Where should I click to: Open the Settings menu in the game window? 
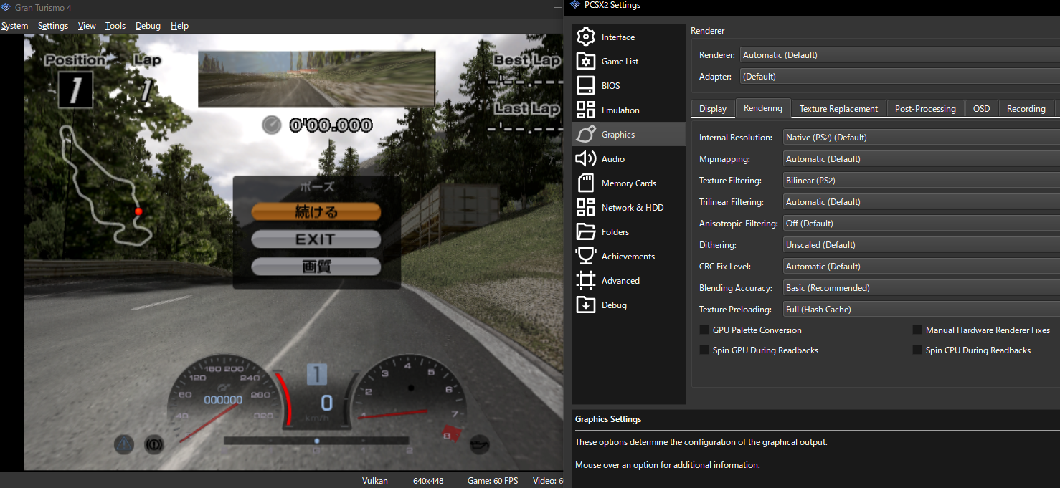[x=53, y=26]
